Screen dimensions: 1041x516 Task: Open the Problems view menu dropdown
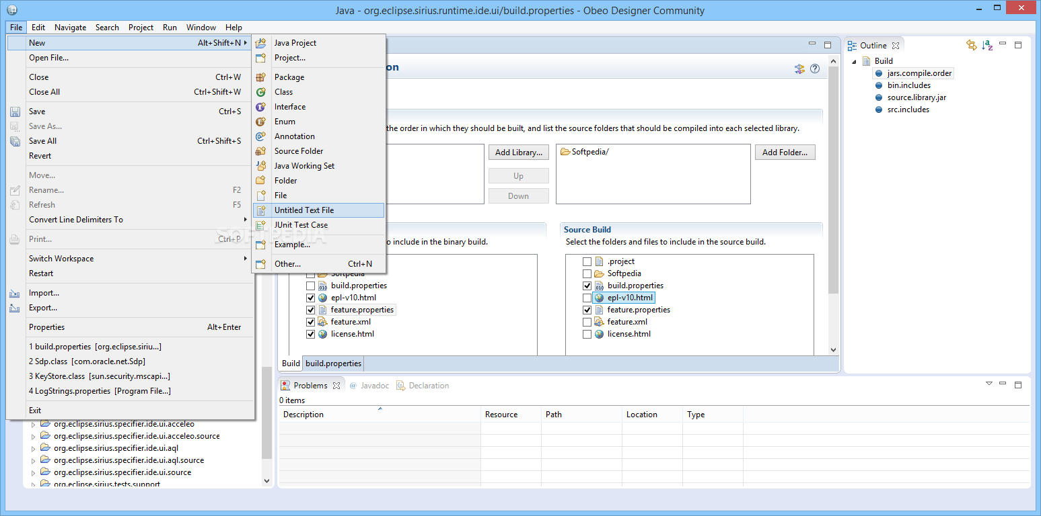pos(989,384)
